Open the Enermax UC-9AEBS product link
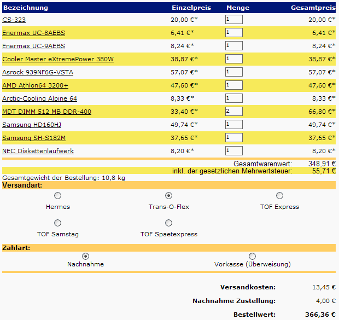The height and width of the screenshot is (320, 339). pyautogui.click(x=33, y=46)
